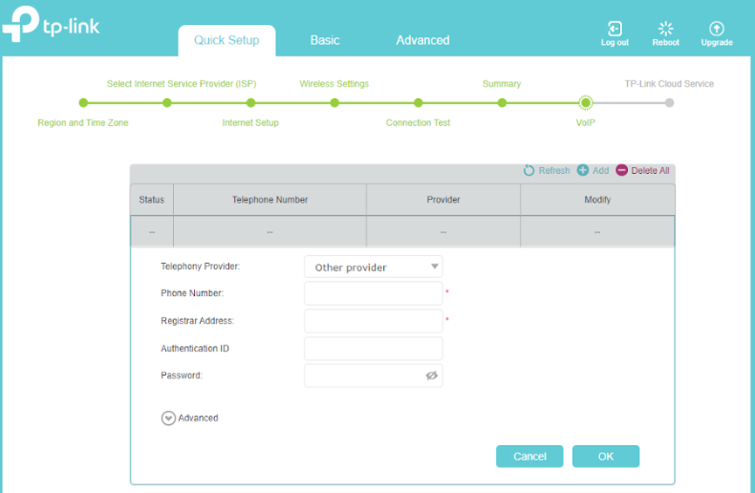Click the Provider column header
The image size is (755, 493).
click(x=443, y=200)
